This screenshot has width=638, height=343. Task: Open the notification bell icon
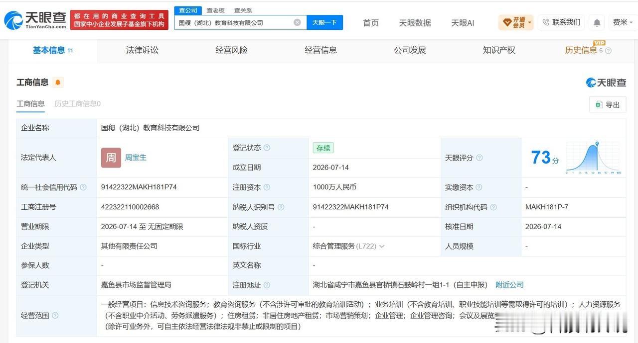597,22
